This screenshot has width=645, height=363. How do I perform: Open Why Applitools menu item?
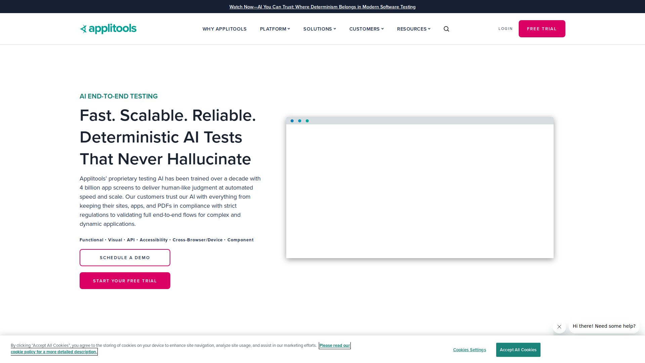tap(224, 29)
